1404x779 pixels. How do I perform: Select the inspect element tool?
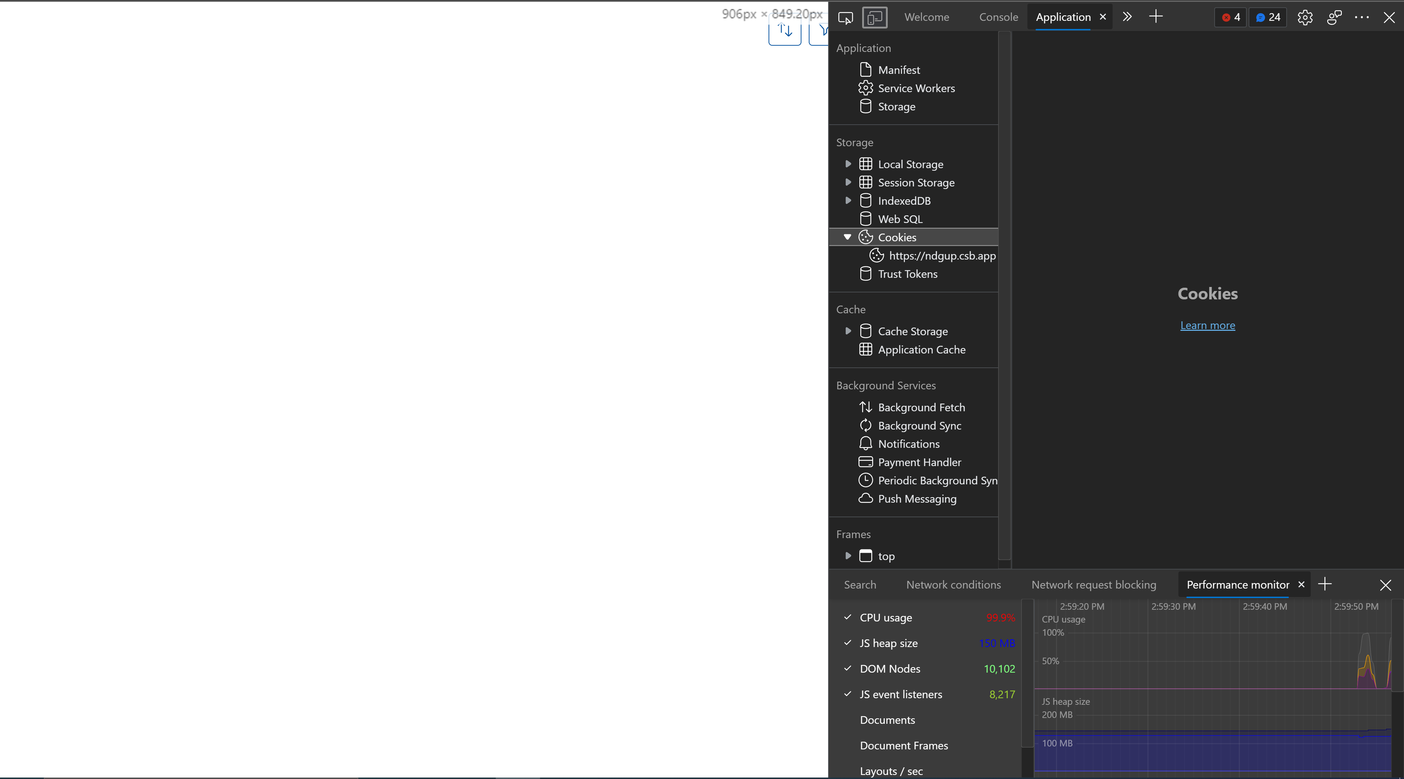pyautogui.click(x=845, y=18)
